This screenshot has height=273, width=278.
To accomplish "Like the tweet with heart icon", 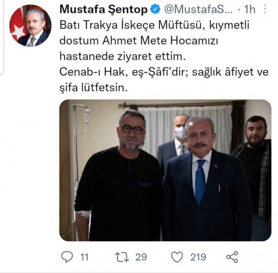I will [177, 257].
